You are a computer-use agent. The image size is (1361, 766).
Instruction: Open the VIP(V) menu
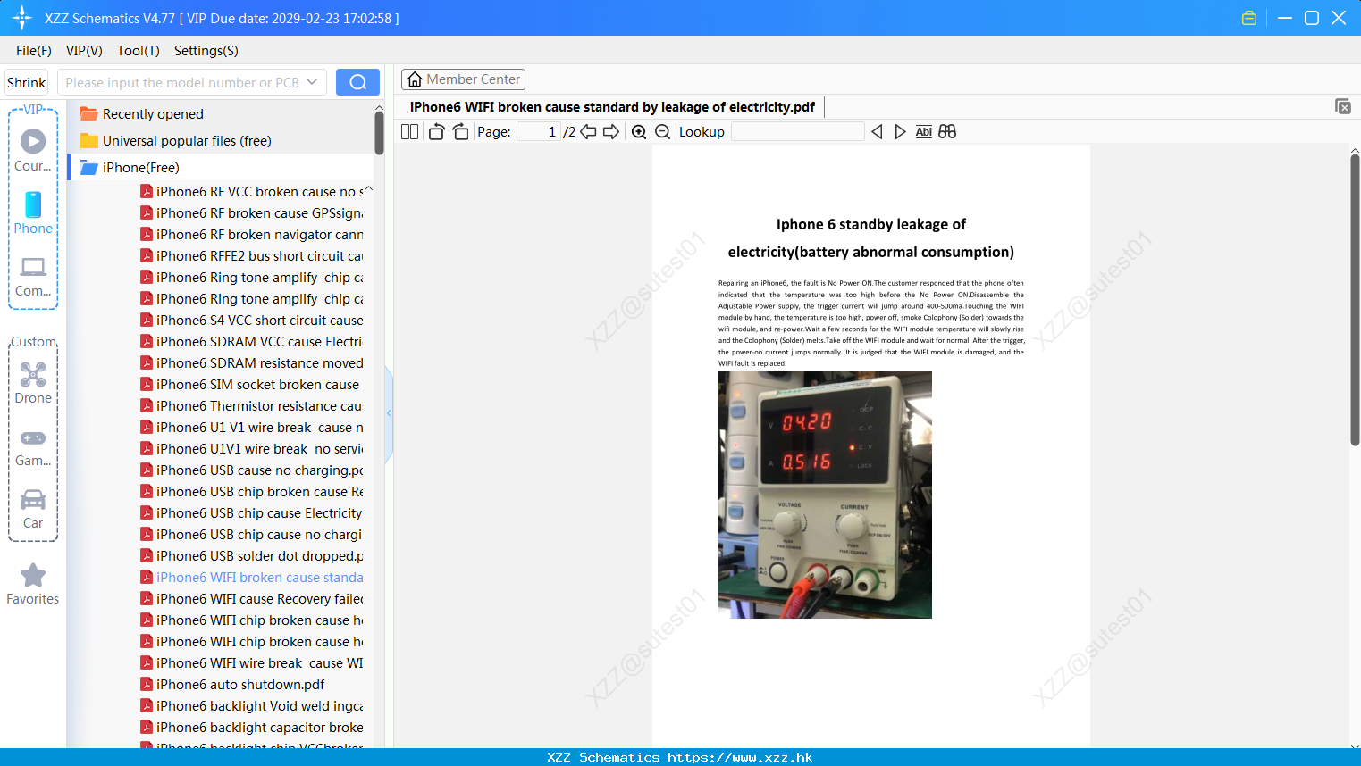84,51
